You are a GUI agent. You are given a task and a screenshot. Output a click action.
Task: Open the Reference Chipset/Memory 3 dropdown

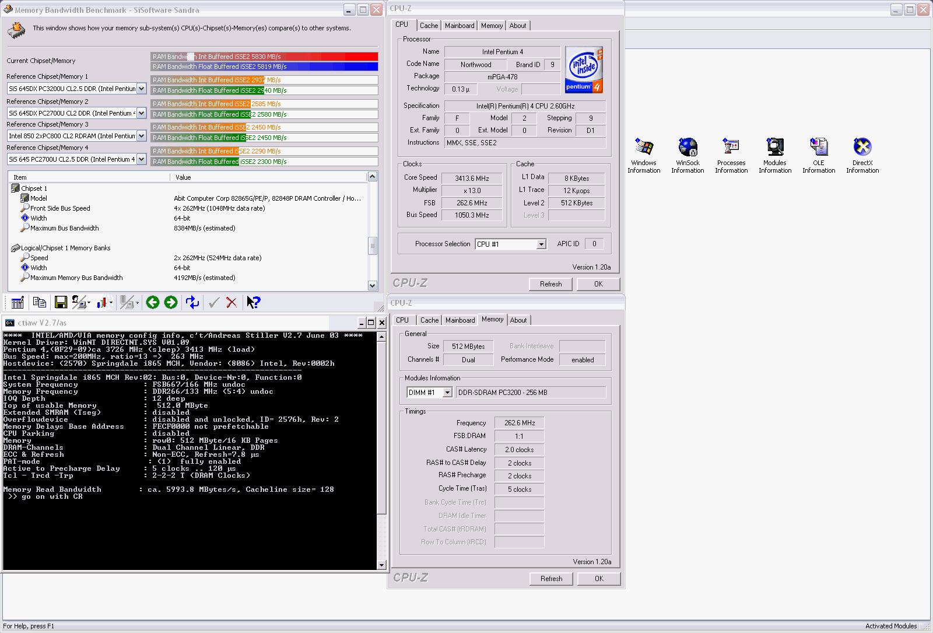pos(141,136)
